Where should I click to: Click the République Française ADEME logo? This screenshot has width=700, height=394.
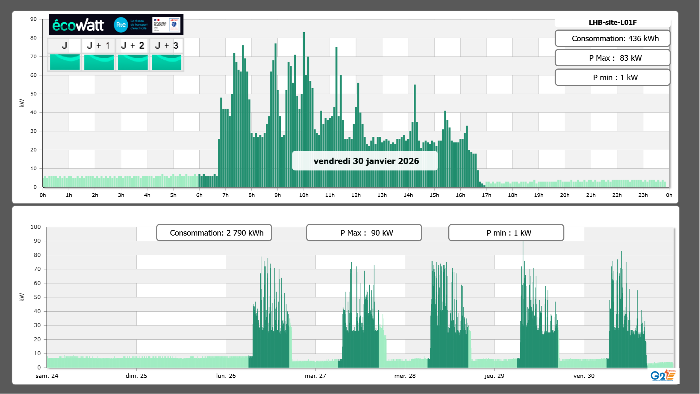click(166, 25)
